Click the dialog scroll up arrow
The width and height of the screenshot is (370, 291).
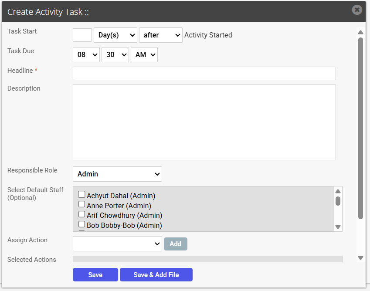tap(360, 32)
